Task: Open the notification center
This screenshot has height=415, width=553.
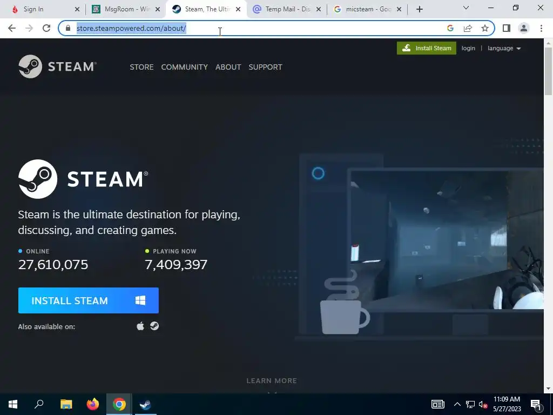Action: 536,405
